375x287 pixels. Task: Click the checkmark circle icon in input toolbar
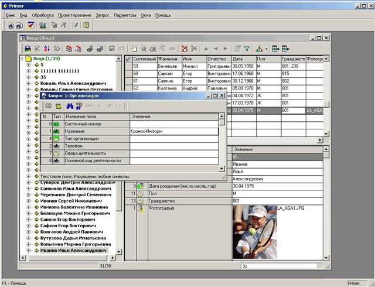(38, 49)
